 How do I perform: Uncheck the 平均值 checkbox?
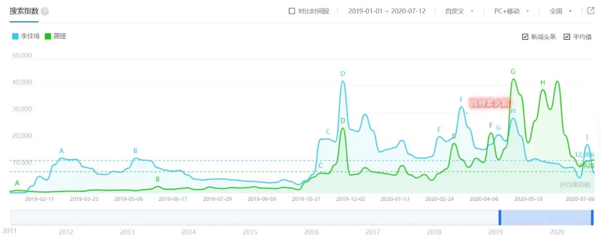pyautogui.click(x=567, y=37)
